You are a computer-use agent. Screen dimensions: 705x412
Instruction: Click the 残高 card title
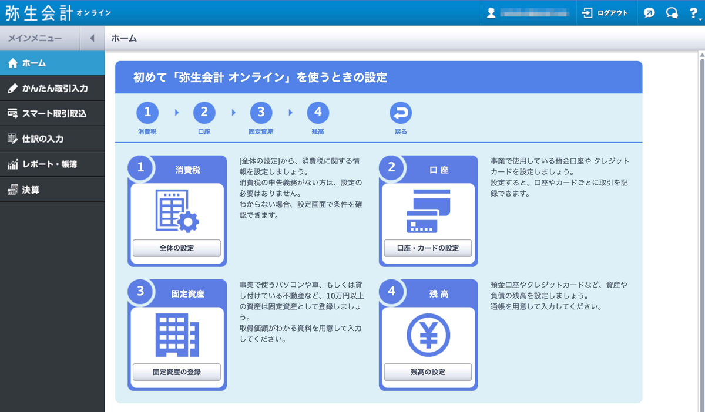(439, 293)
